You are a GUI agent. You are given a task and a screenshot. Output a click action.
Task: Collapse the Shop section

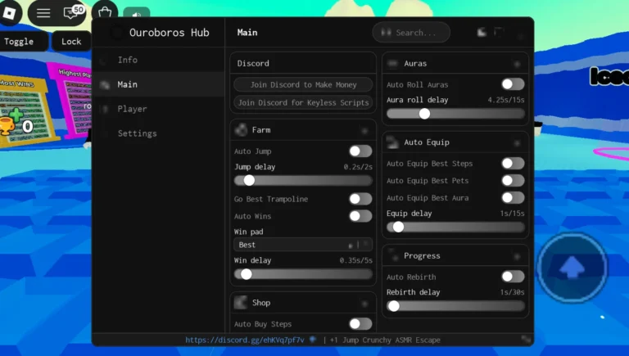tap(364, 304)
